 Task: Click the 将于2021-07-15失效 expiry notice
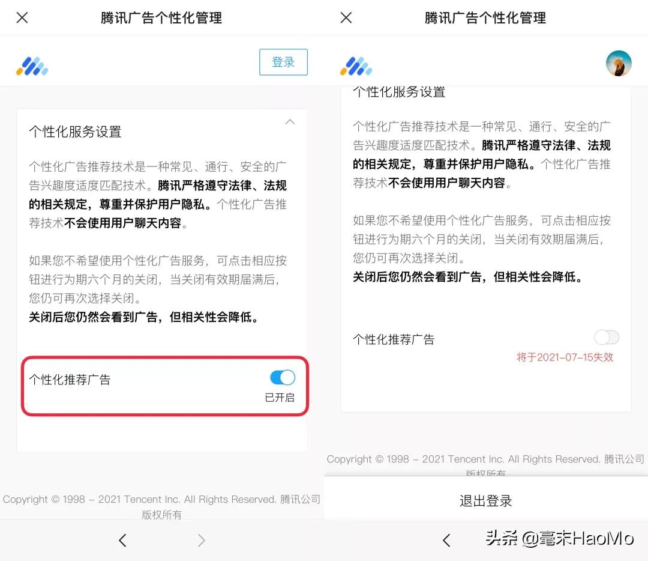564,357
